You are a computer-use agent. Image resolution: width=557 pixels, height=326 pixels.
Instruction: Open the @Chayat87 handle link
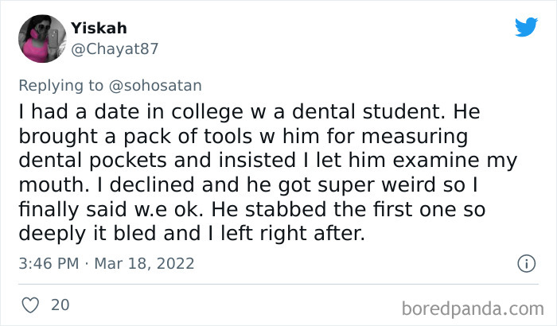point(115,49)
